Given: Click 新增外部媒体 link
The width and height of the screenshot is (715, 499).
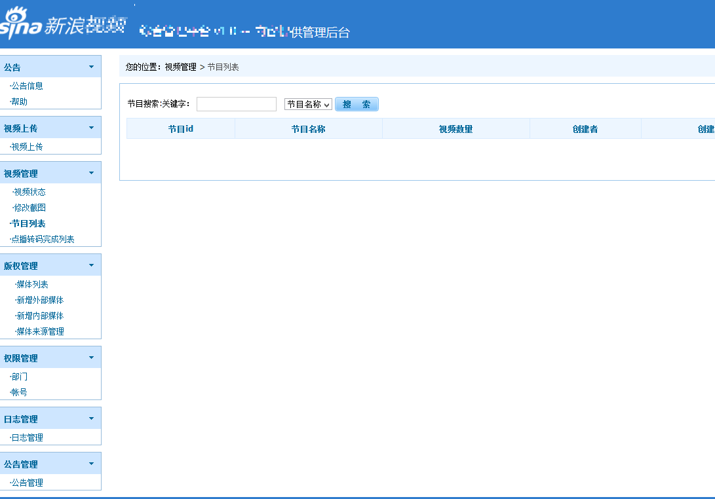Looking at the screenshot, I should pos(40,300).
